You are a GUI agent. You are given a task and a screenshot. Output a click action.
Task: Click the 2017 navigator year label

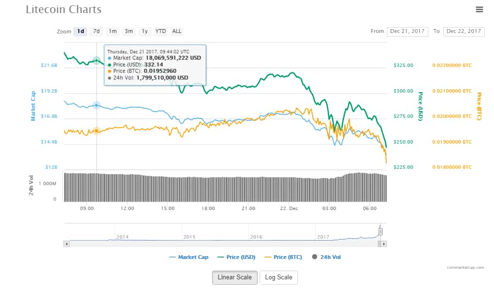pyautogui.click(x=323, y=237)
